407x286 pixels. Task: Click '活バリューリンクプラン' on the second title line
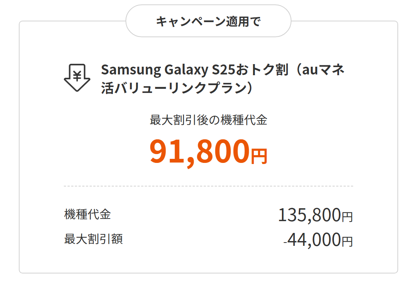click(x=172, y=88)
